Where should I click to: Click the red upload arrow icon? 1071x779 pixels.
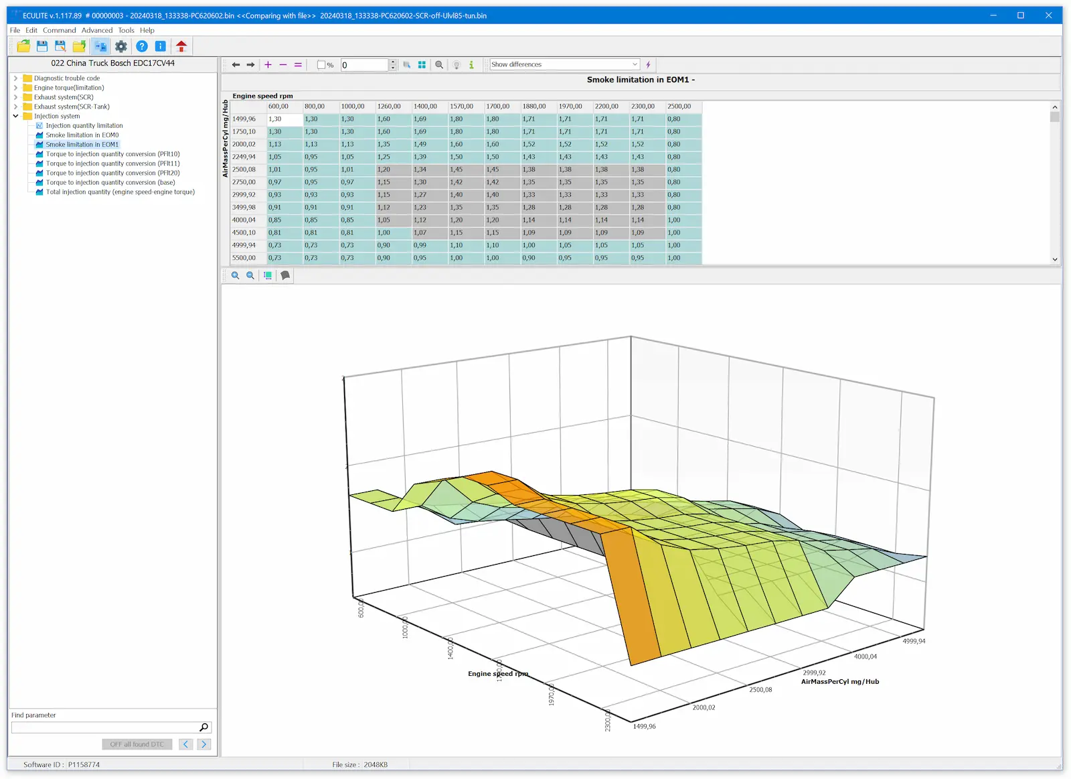click(181, 46)
